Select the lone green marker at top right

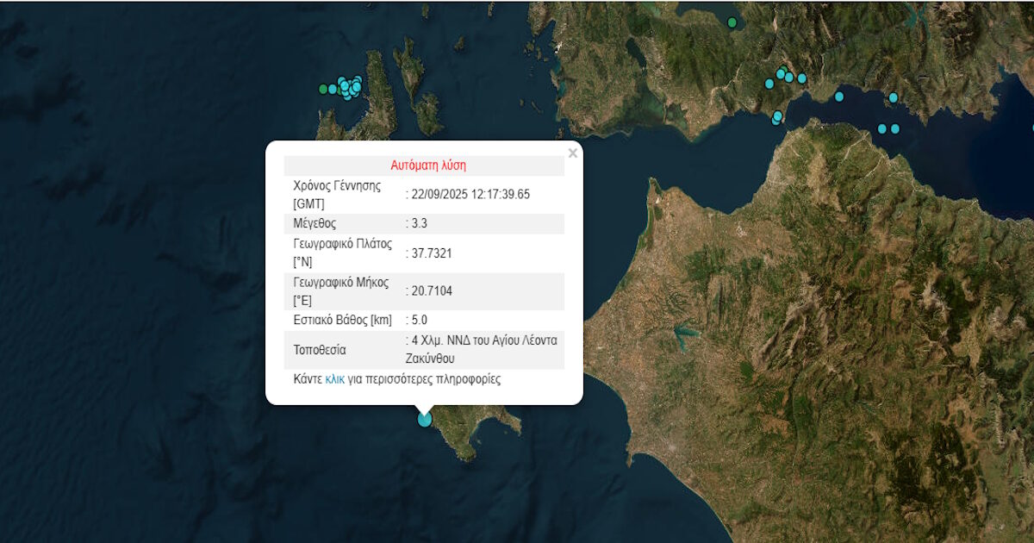(732, 22)
